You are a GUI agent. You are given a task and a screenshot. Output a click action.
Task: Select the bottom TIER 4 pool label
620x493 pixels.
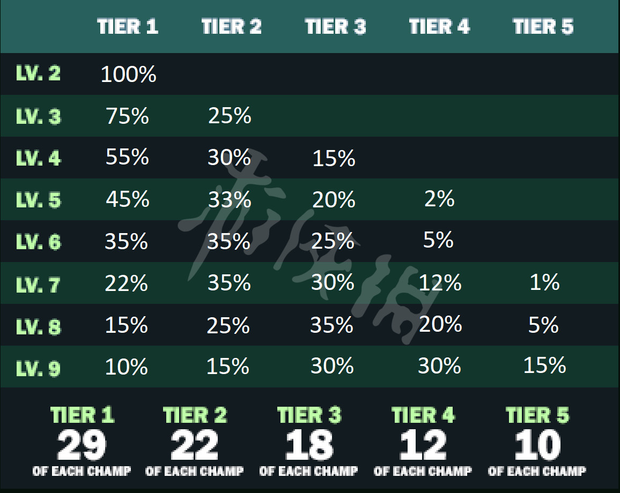423,415
